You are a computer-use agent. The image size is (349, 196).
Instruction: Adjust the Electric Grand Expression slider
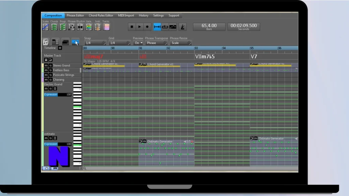click(x=58, y=95)
